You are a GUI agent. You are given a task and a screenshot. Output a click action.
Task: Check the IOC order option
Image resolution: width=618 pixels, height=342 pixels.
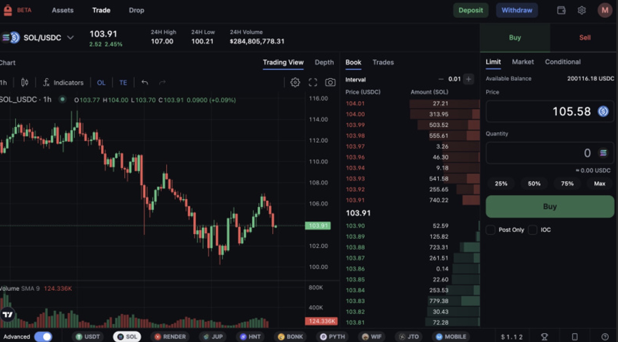(x=533, y=230)
